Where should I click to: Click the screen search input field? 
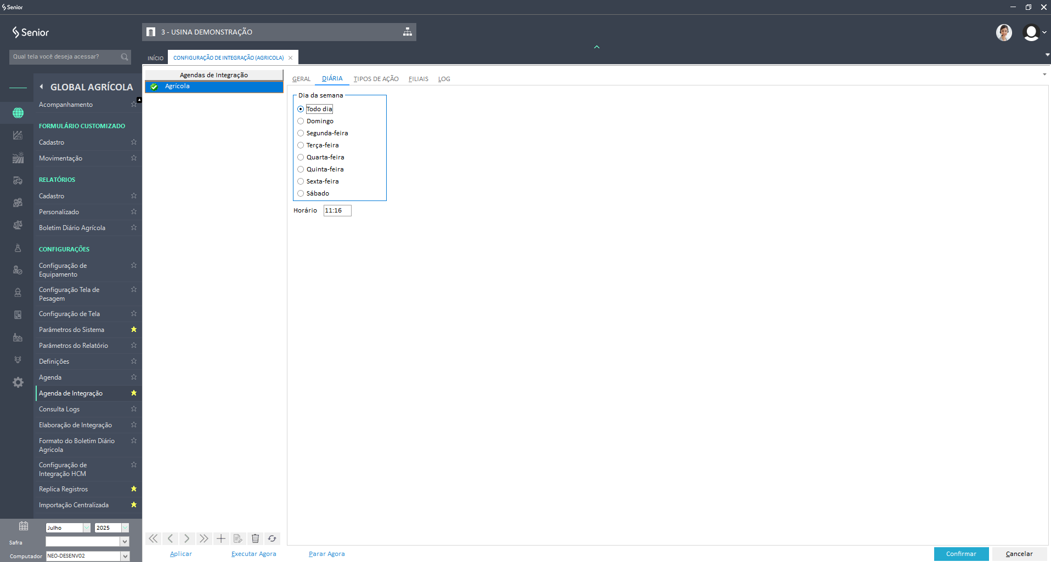[65, 57]
